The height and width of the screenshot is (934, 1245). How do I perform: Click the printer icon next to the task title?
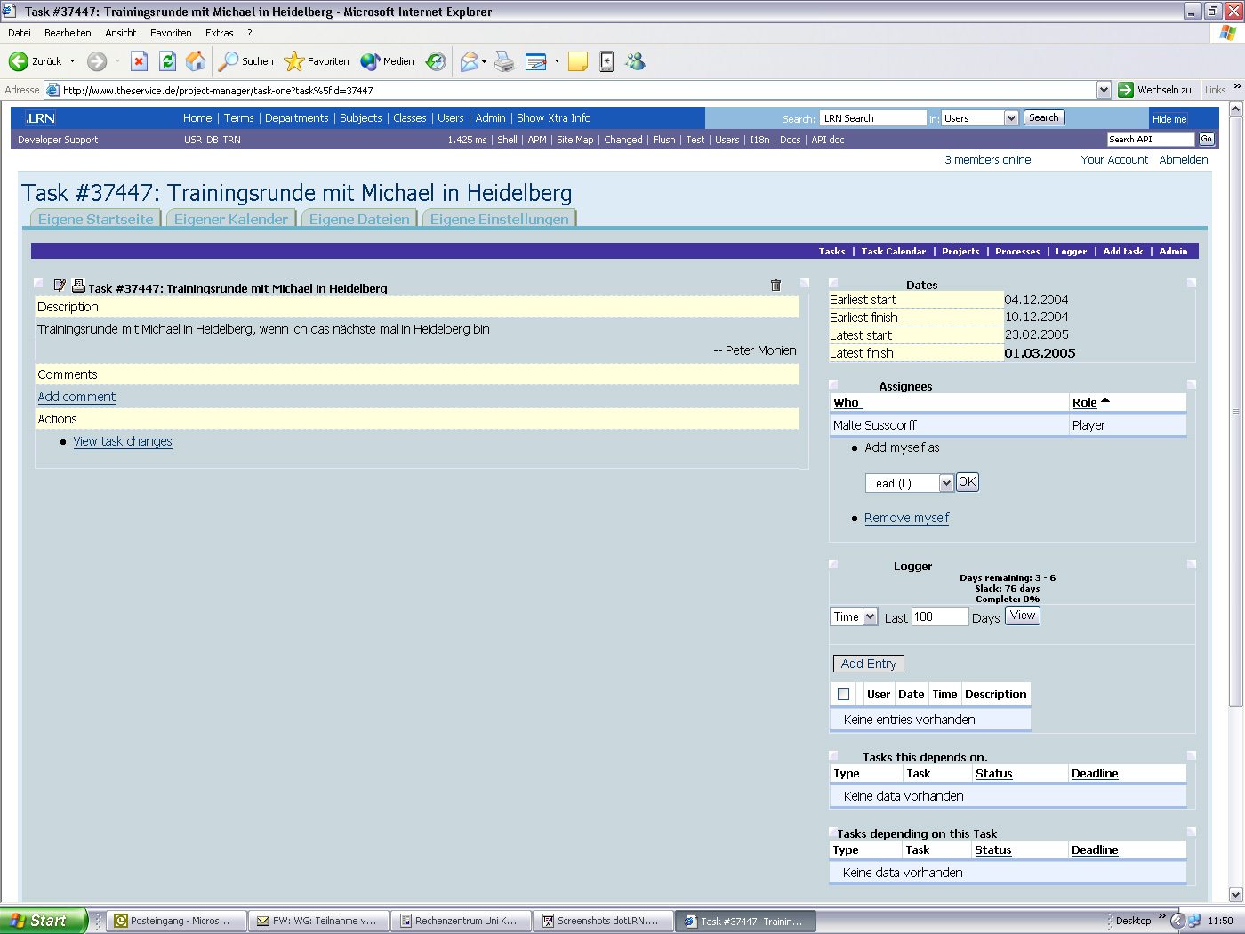78,285
